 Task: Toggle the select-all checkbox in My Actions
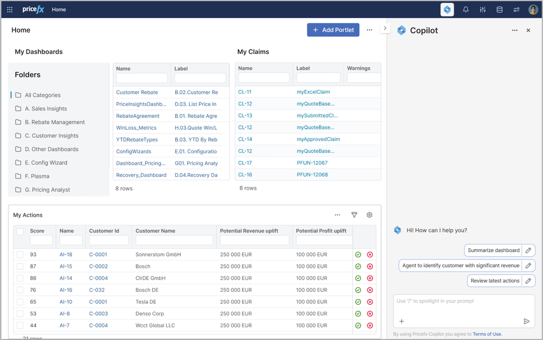tap(20, 231)
